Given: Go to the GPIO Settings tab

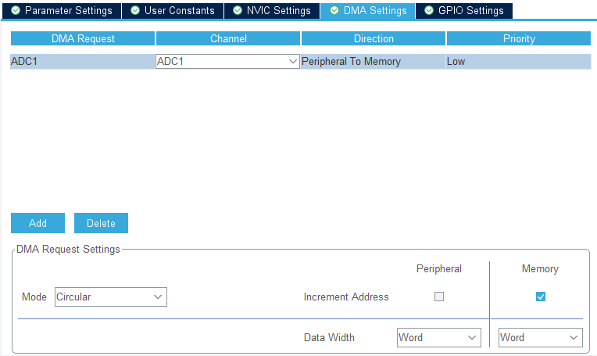Looking at the screenshot, I should pyautogui.click(x=463, y=11).
